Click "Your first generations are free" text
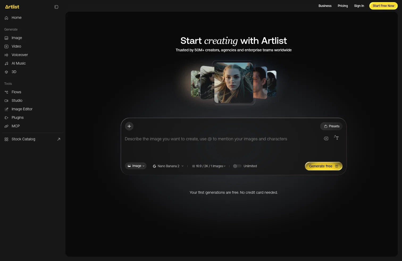The width and height of the screenshot is (402, 261). 214,193
